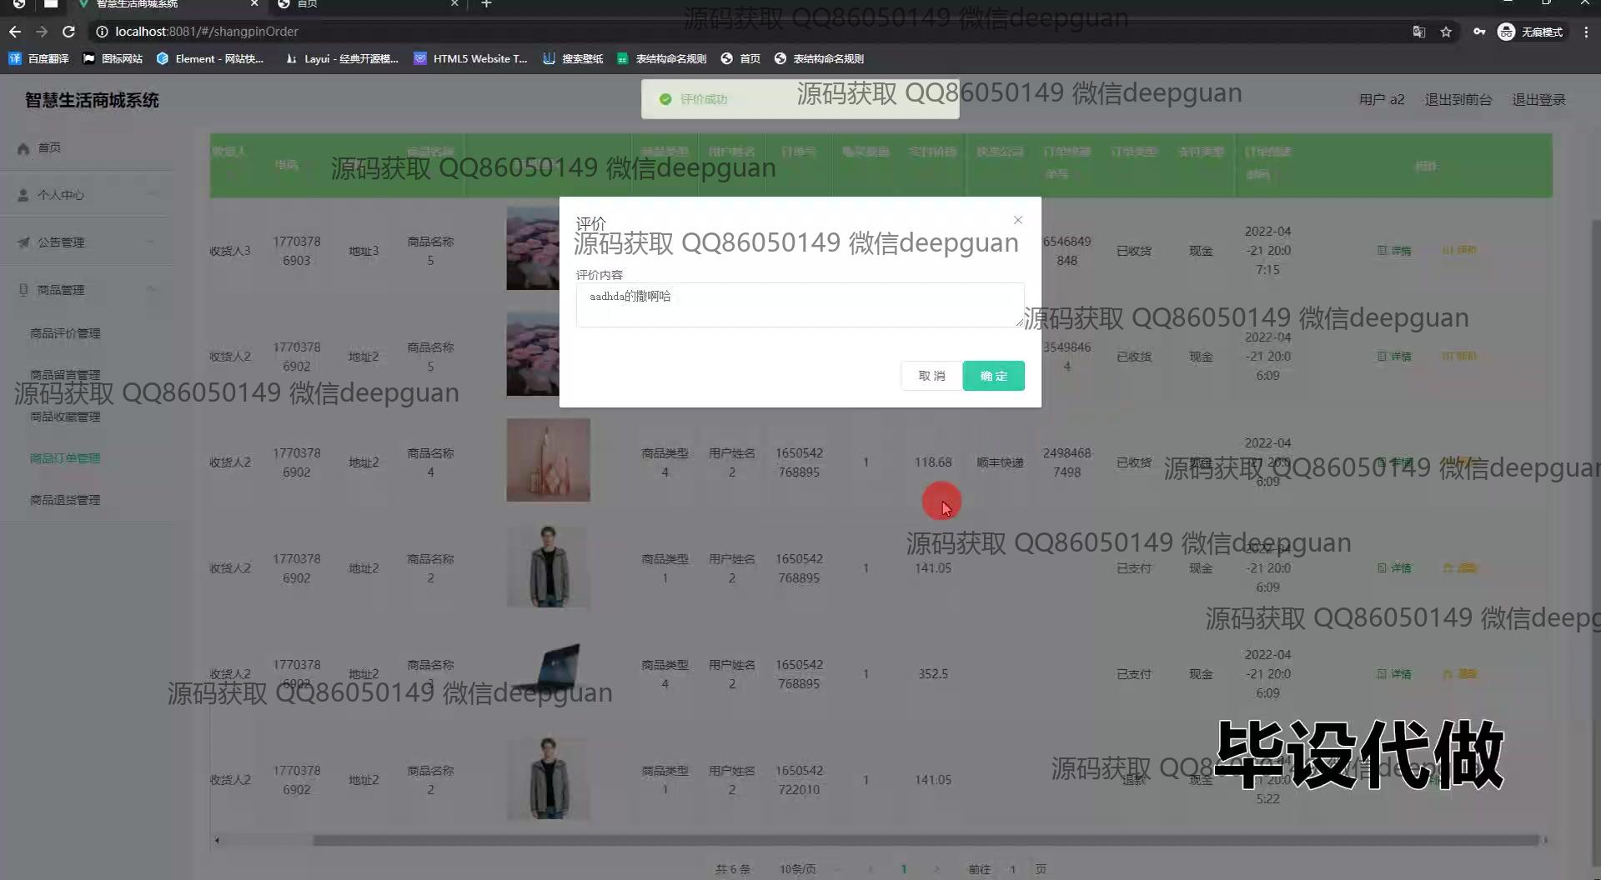
Task: Bookmark page with star icon
Action: click(1446, 32)
